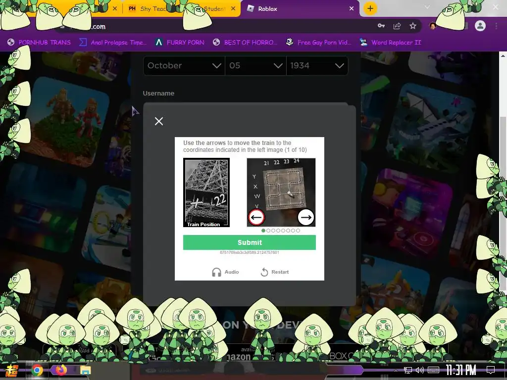Close the captcha dialog with X

[159, 121]
